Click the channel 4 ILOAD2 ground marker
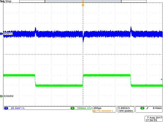This screenshot has height=122, width=163. click(x=1, y=96)
